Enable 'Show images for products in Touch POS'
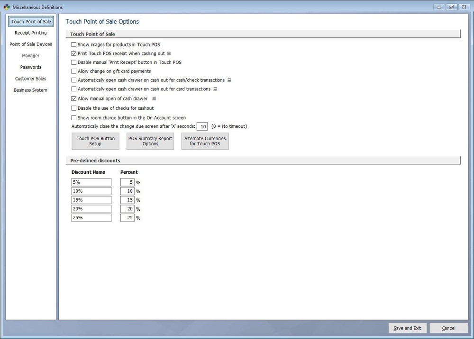Screen dimensions: 474x339 pyautogui.click(x=74, y=44)
